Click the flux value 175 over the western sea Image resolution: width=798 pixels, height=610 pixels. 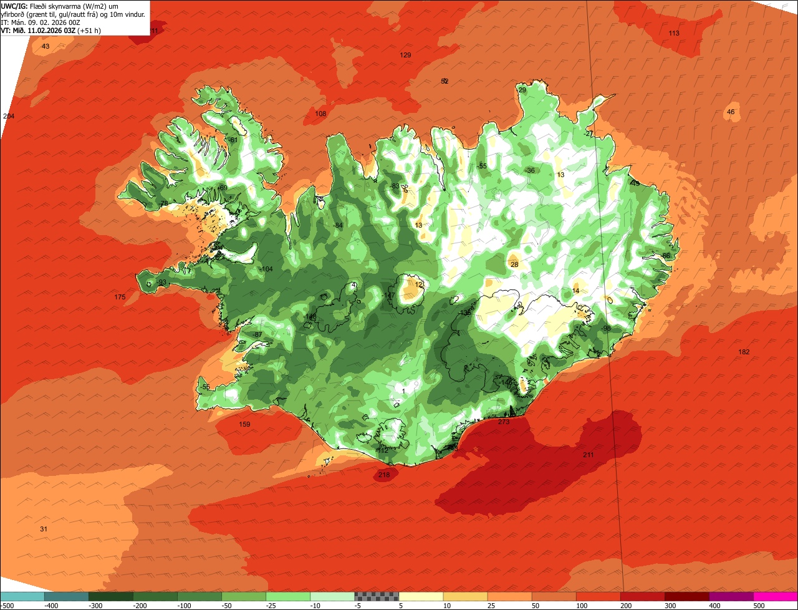[x=120, y=297]
